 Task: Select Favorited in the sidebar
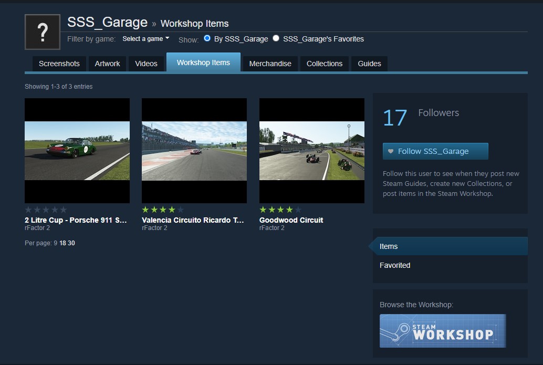395,265
